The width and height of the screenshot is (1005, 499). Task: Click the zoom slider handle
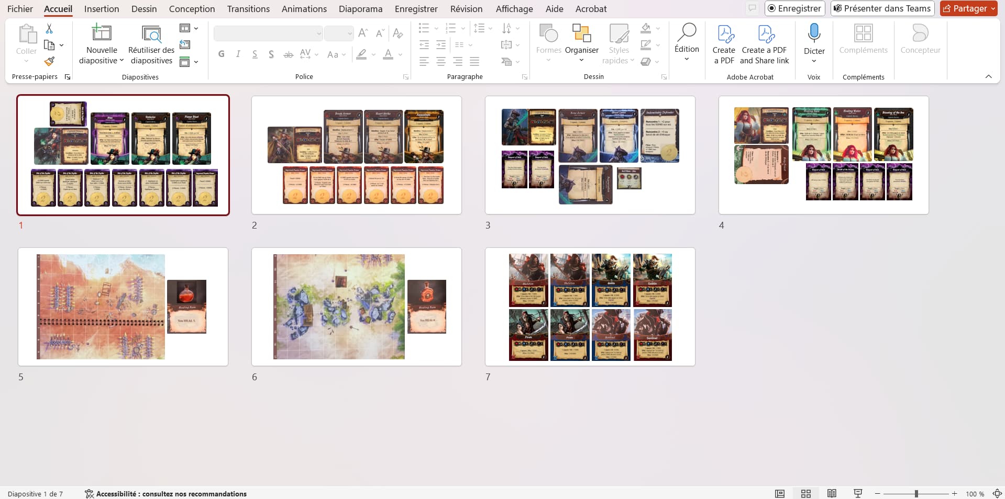(916, 494)
